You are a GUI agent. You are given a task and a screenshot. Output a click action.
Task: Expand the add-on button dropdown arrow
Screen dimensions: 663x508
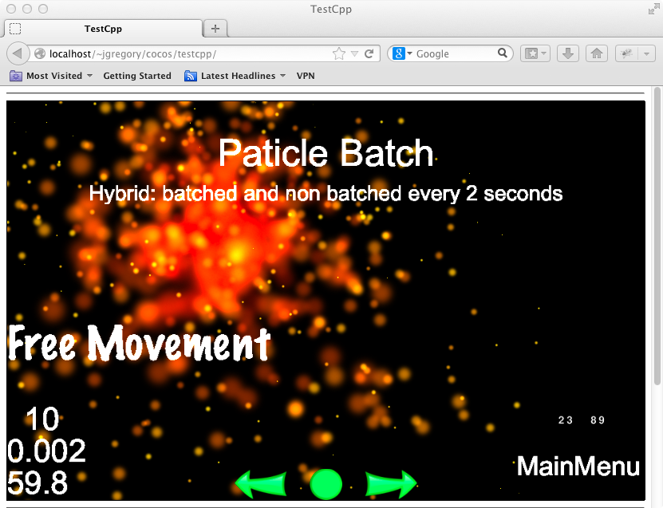tap(646, 53)
